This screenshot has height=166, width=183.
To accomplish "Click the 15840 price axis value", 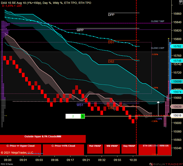I will [177, 22].
